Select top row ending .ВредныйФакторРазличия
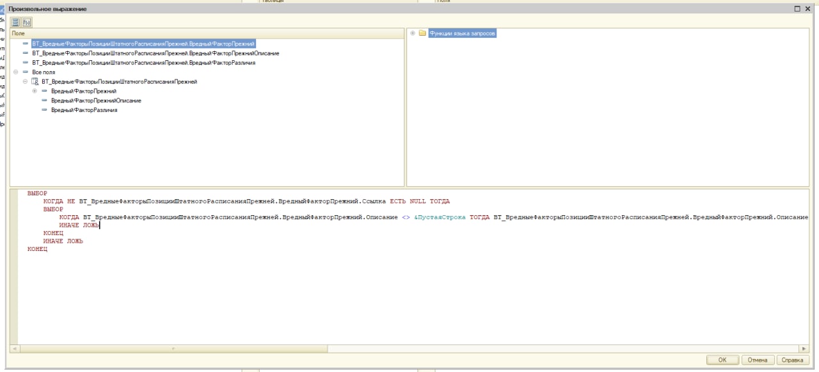819x372 pixels. click(144, 63)
